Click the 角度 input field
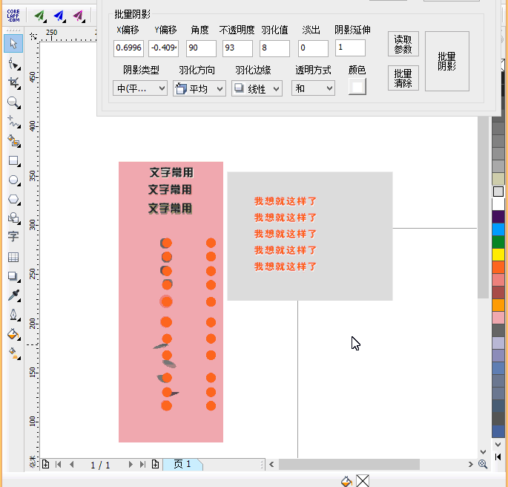Viewport: 508px width, 487px height. tap(201, 48)
